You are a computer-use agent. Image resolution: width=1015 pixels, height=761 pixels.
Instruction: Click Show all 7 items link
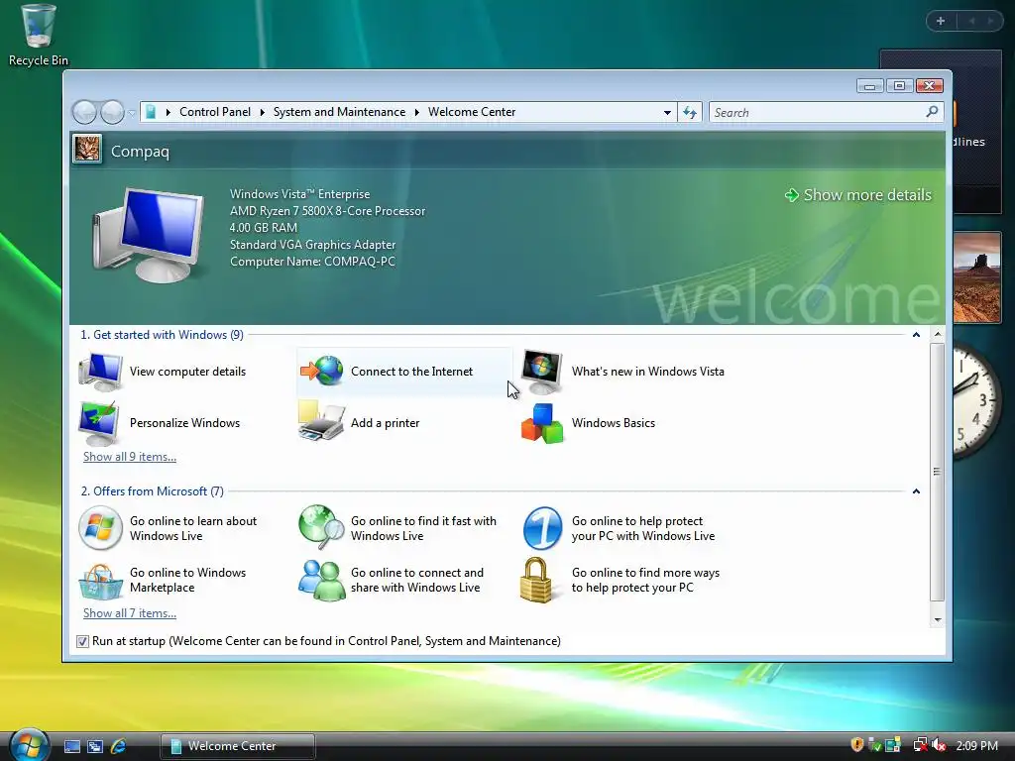[130, 612]
